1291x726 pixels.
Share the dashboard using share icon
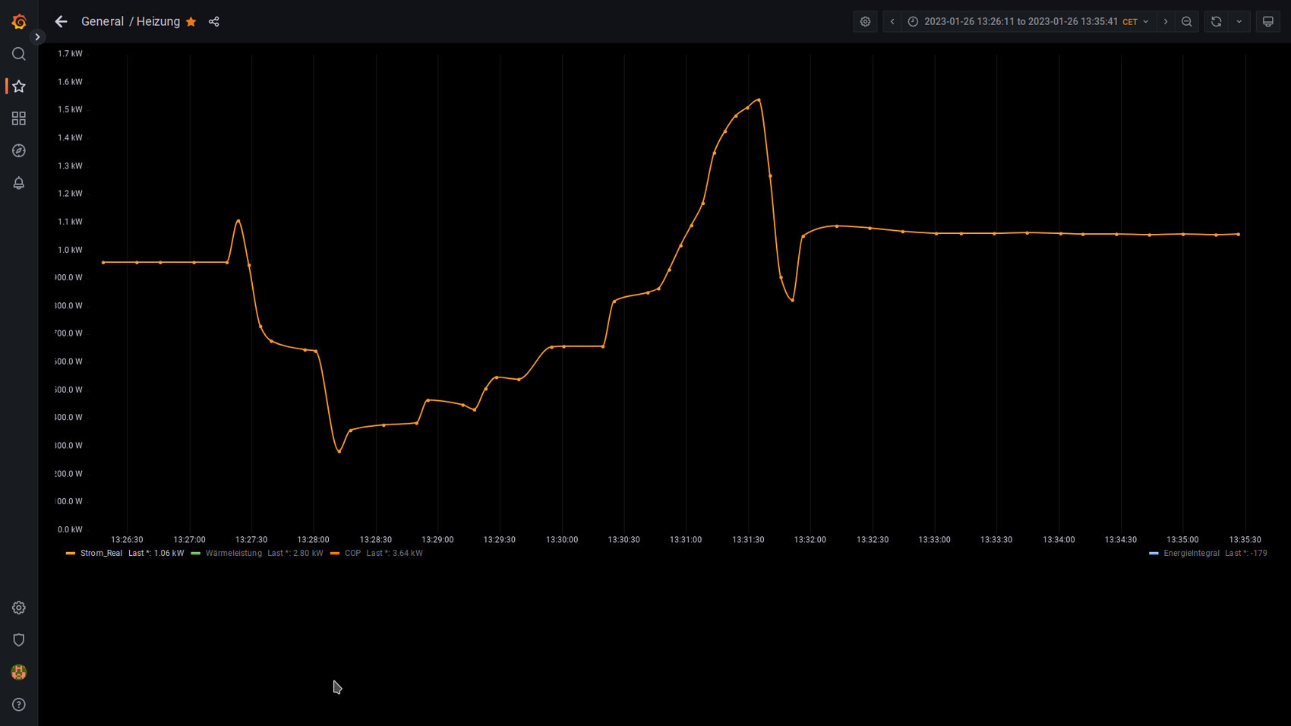(214, 22)
